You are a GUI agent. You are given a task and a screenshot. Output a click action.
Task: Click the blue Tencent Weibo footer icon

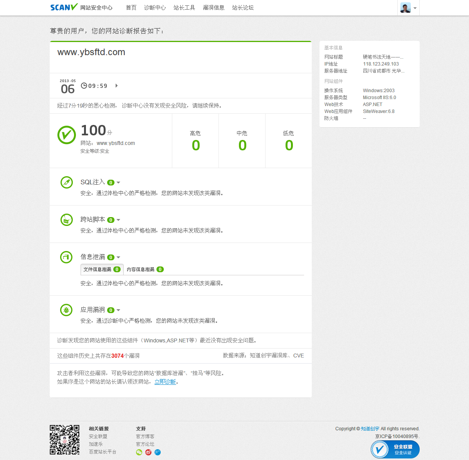pyautogui.click(x=158, y=452)
